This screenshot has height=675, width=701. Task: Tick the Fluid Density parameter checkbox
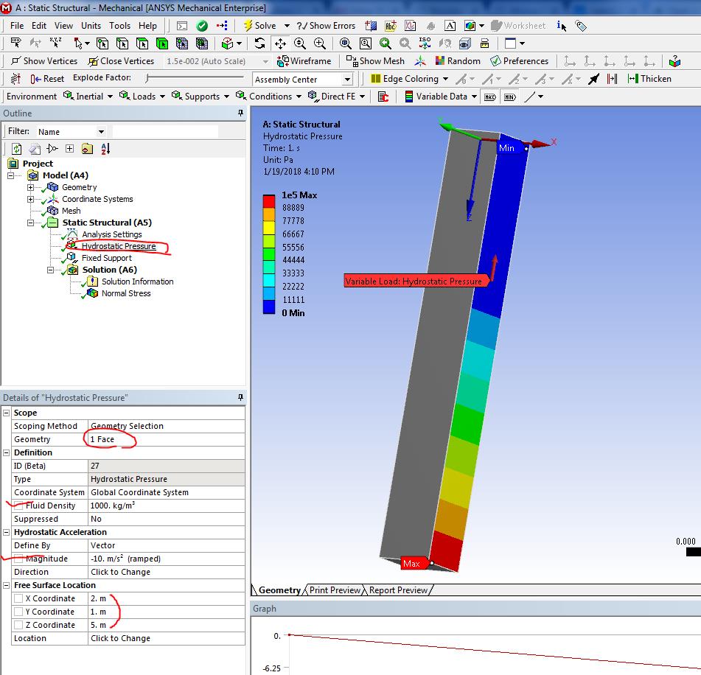tap(19, 506)
